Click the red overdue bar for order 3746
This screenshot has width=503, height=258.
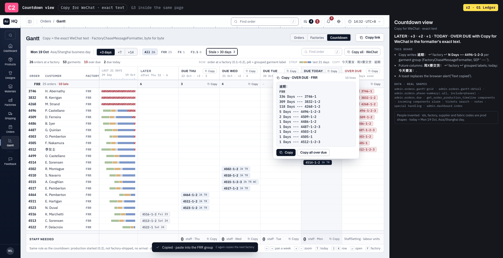click(118, 91)
